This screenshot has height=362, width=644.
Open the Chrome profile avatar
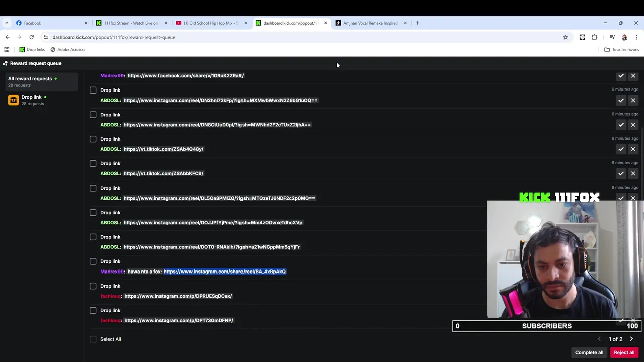[x=624, y=37]
